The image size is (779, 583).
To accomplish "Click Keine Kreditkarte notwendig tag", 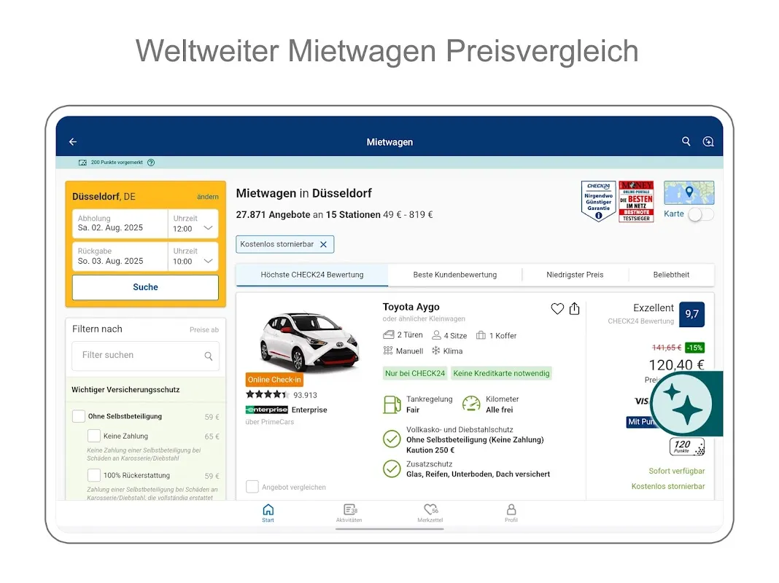I will click(501, 374).
